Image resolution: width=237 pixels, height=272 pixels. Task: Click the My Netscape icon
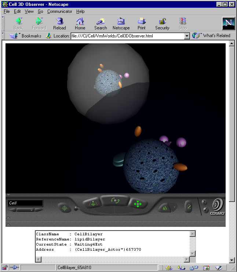(x=121, y=23)
